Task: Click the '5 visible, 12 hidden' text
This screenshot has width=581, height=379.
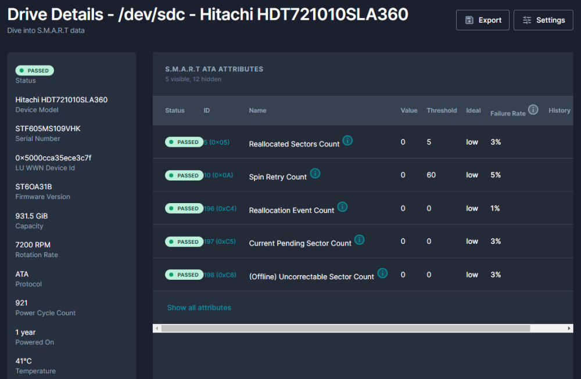Action: [x=193, y=79]
